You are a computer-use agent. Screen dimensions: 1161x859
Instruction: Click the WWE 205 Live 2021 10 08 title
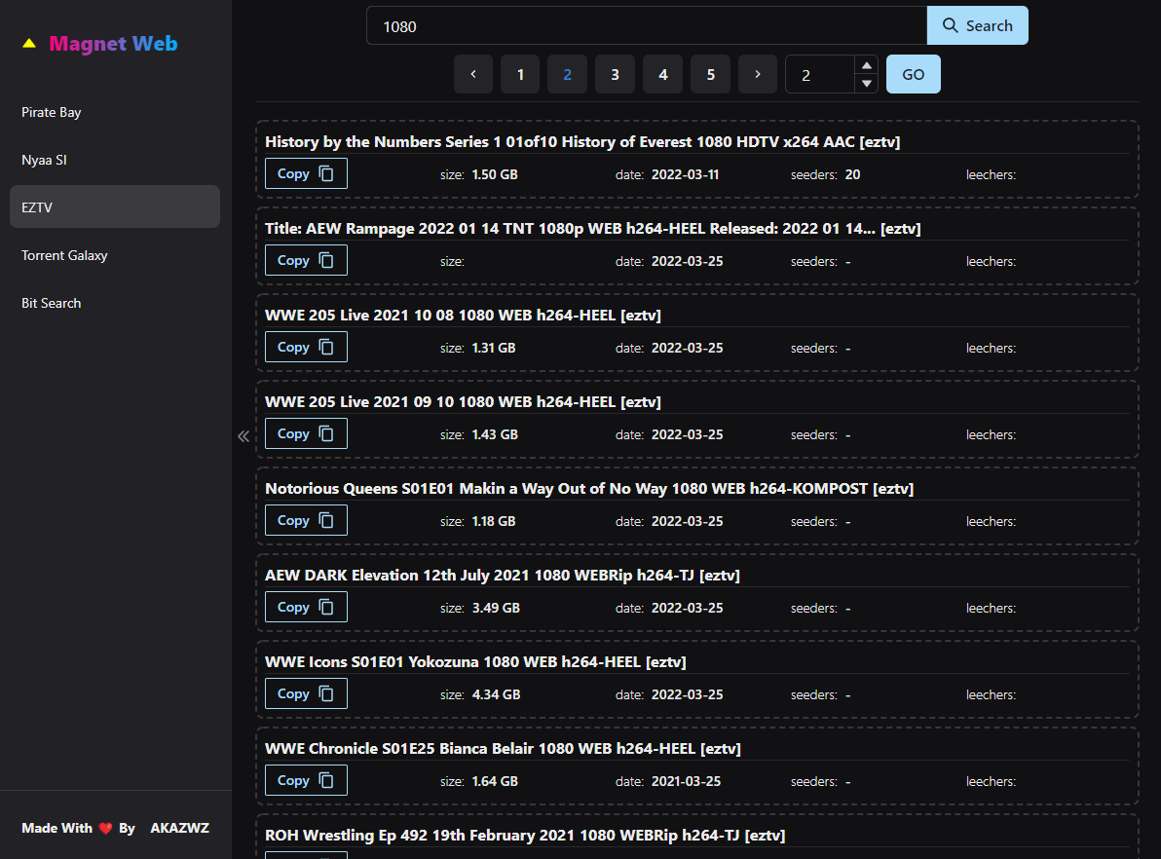click(x=463, y=315)
